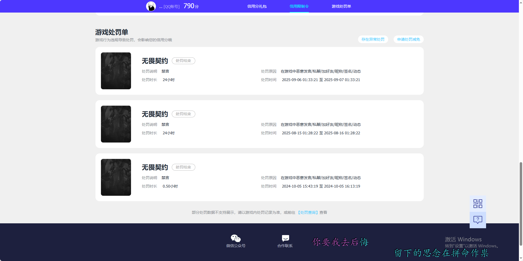Click the scrollbar up arrow
This screenshot has height=261, width=523.
click(x=521, y=2)
